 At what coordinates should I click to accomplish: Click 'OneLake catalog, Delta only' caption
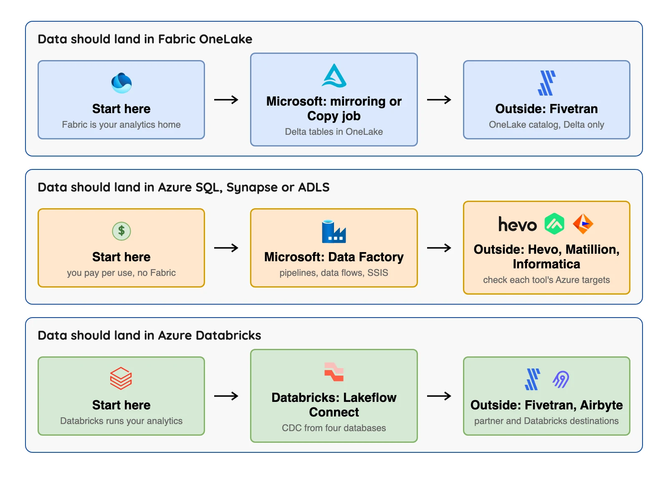[x=547, y=125]
